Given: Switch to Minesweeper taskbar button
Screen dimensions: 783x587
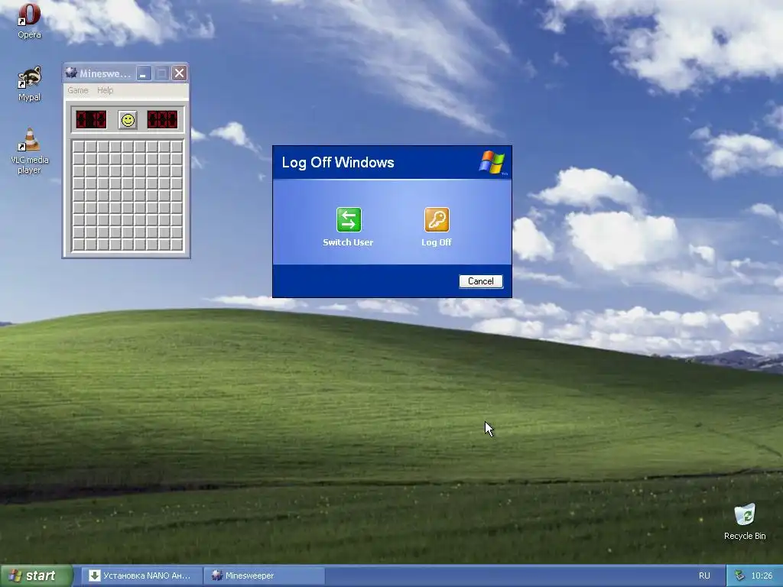Looking at the screenshot, I should tap(264, 576).
